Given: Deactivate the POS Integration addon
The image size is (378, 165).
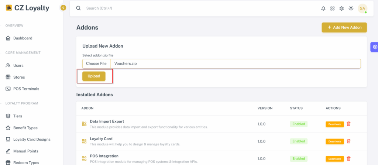Looking at the screenshot, I should click(334, 159).
